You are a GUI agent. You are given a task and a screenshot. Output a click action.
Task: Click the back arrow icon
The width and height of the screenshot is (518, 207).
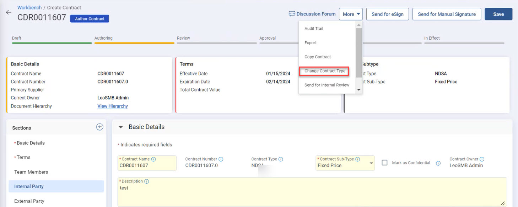click(9, 12)
